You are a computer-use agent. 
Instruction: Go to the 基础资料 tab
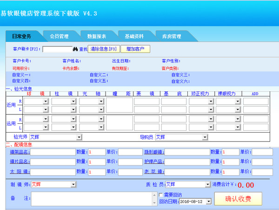pyautogui.click(x=134, y=36)
